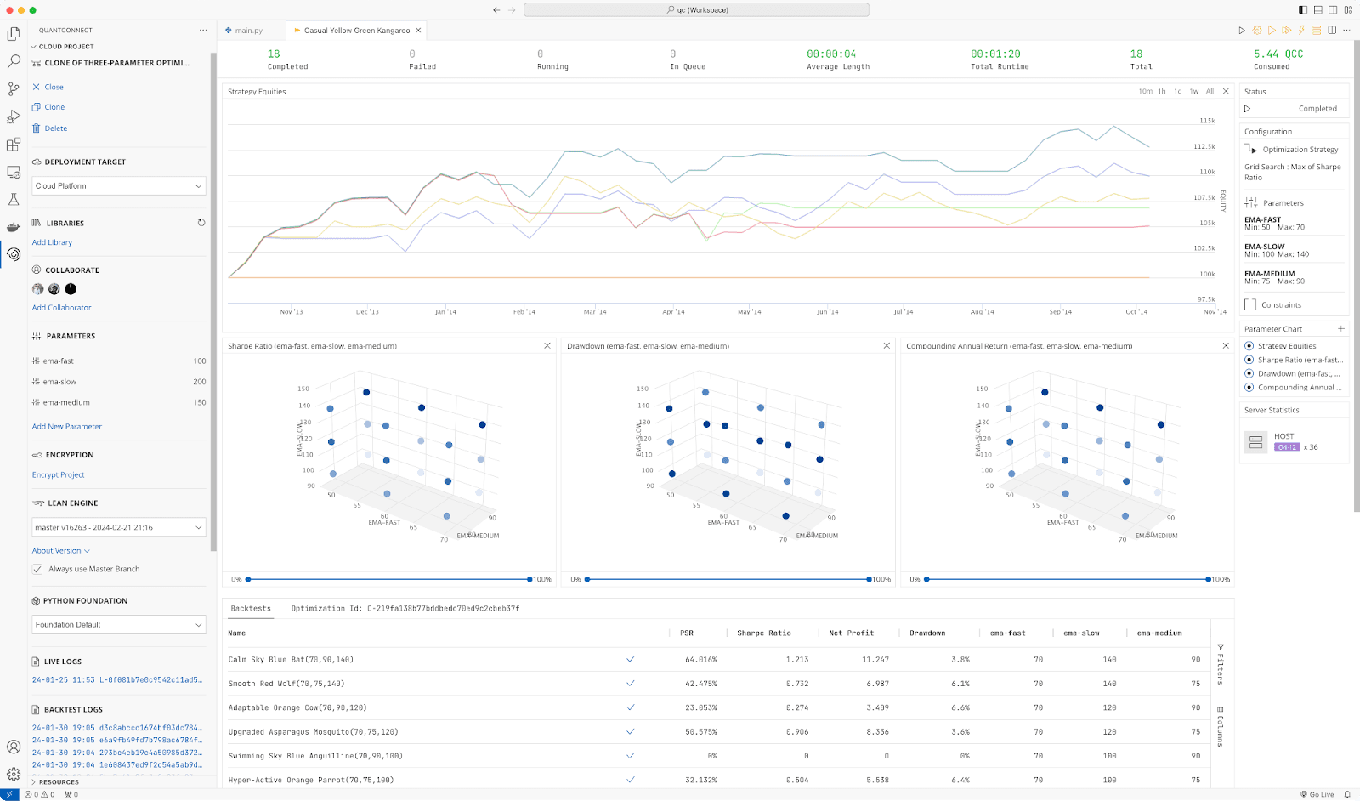Image resolution: width=1360 pixels, height=801 pixels.
Task: Enable the Constraints checkbox
Action: click(1250, 304)
